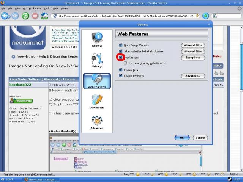Click the green Reload button
The height and width of the screenshot is (182, 243).
pos(25,16)
